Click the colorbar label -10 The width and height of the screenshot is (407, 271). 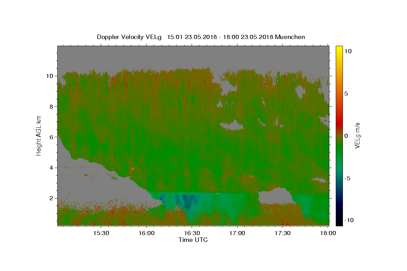349,220
